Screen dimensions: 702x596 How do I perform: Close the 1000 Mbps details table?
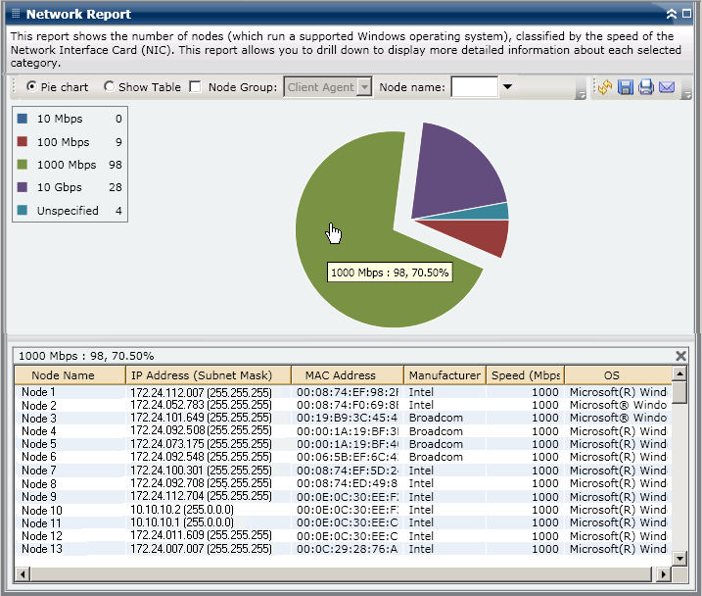point(681,356)
